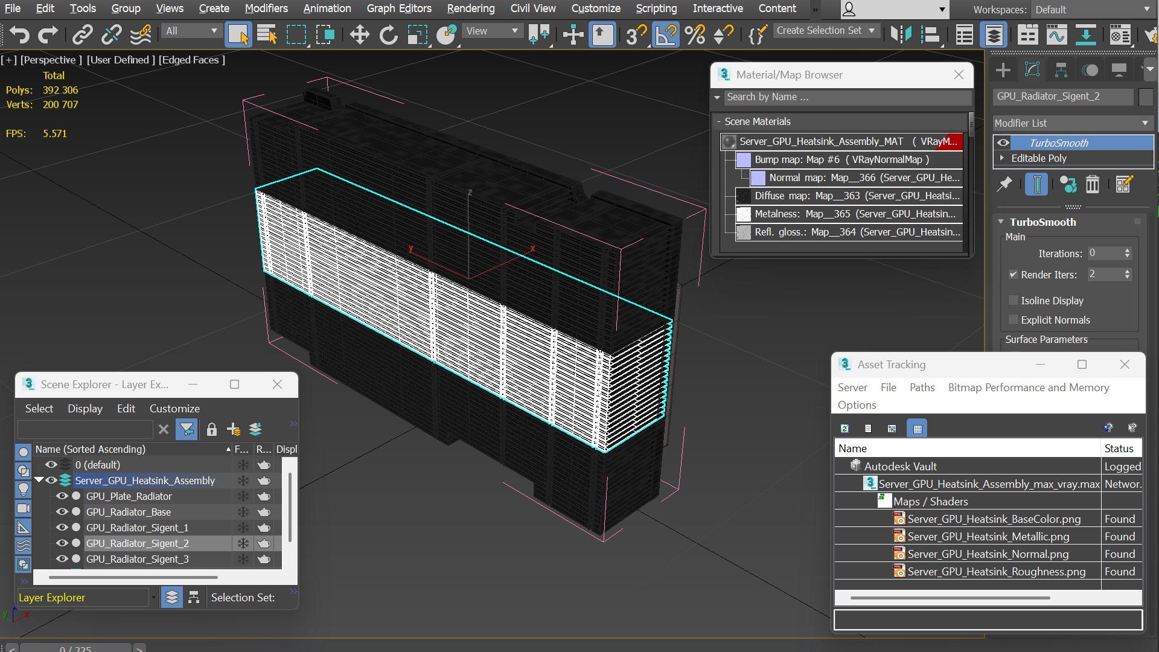1159x652 pixels.
Task: Open the View coordinate system dropdown
Action: tap(492, 31)
